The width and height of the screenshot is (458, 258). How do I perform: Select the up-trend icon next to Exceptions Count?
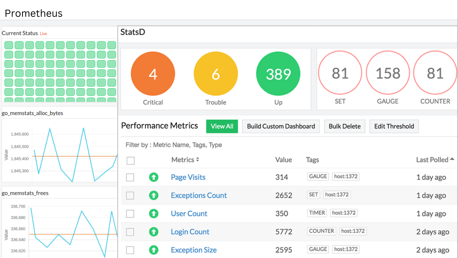tap(154, 195)
